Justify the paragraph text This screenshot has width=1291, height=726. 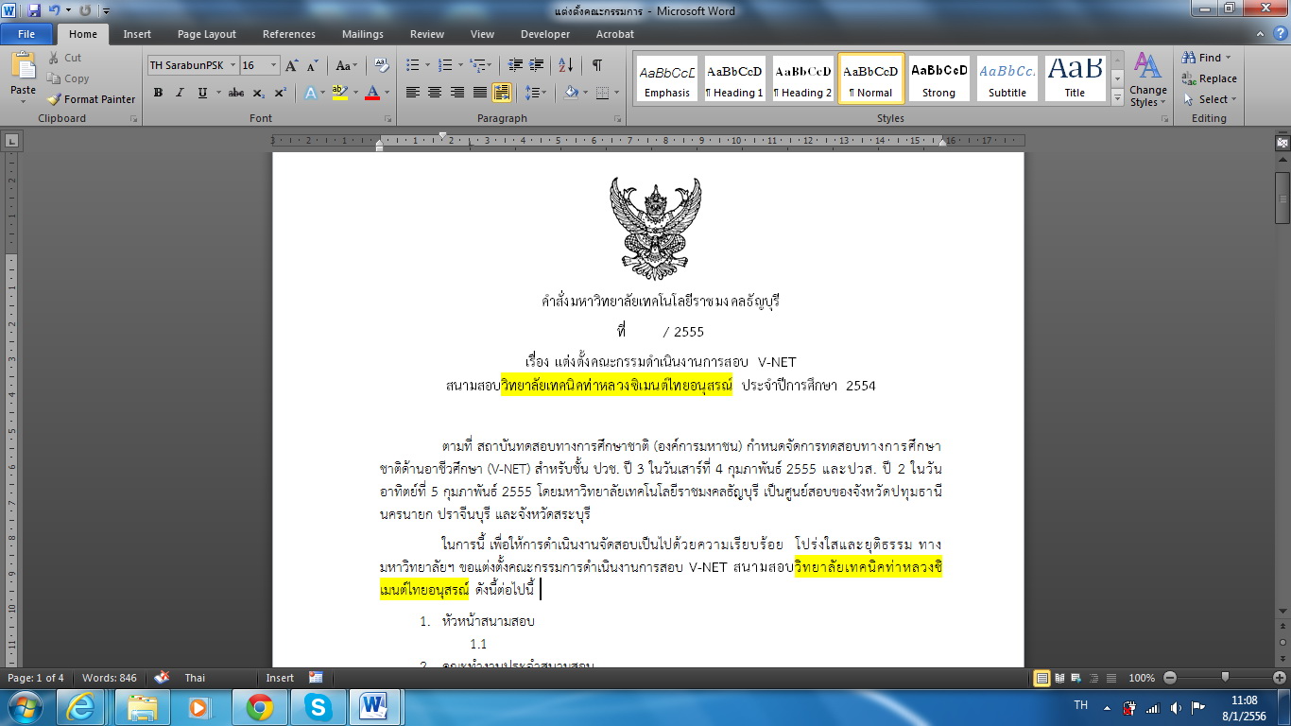tap(479, 93)
